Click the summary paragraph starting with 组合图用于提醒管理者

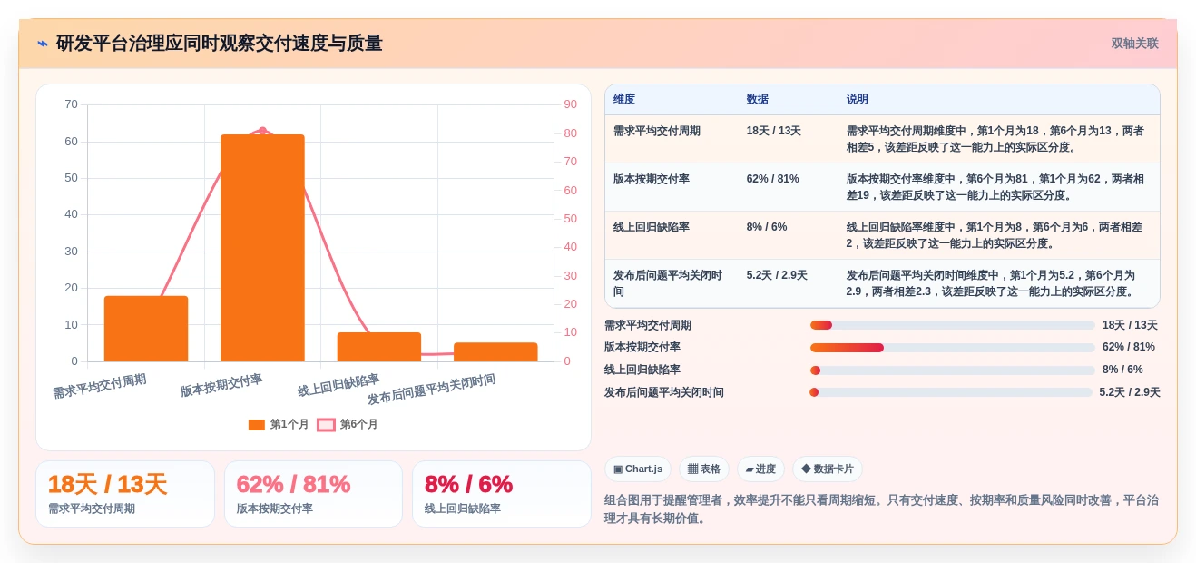(881, 509)
